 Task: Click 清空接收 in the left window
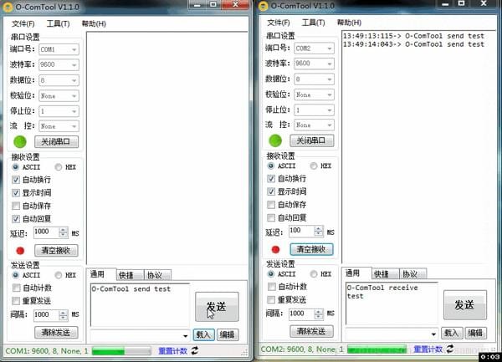[56, 251]
